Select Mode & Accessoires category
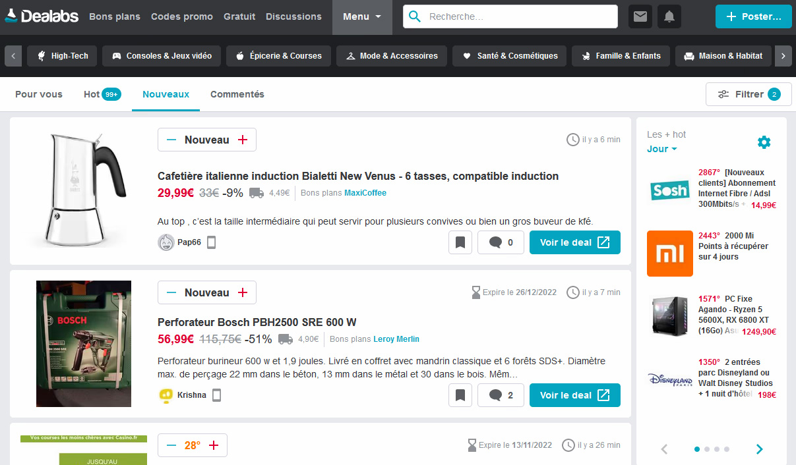 click(x=392, y=56)
